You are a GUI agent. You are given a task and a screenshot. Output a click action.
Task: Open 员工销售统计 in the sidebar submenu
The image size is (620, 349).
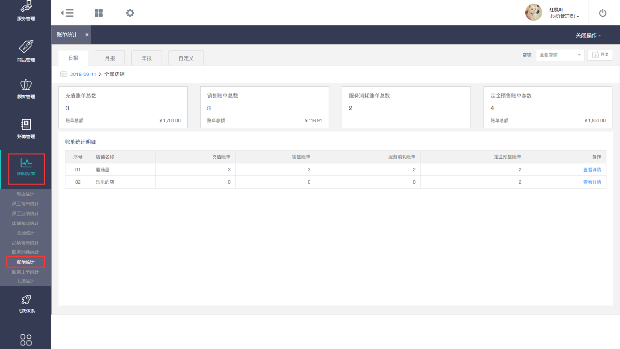25,204
